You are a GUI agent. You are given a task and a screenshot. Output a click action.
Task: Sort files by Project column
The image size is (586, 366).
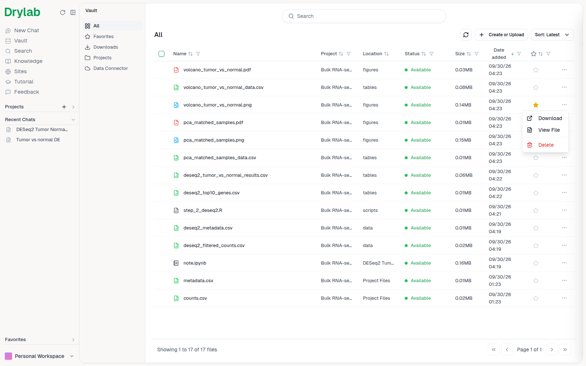tap(341, 54)
